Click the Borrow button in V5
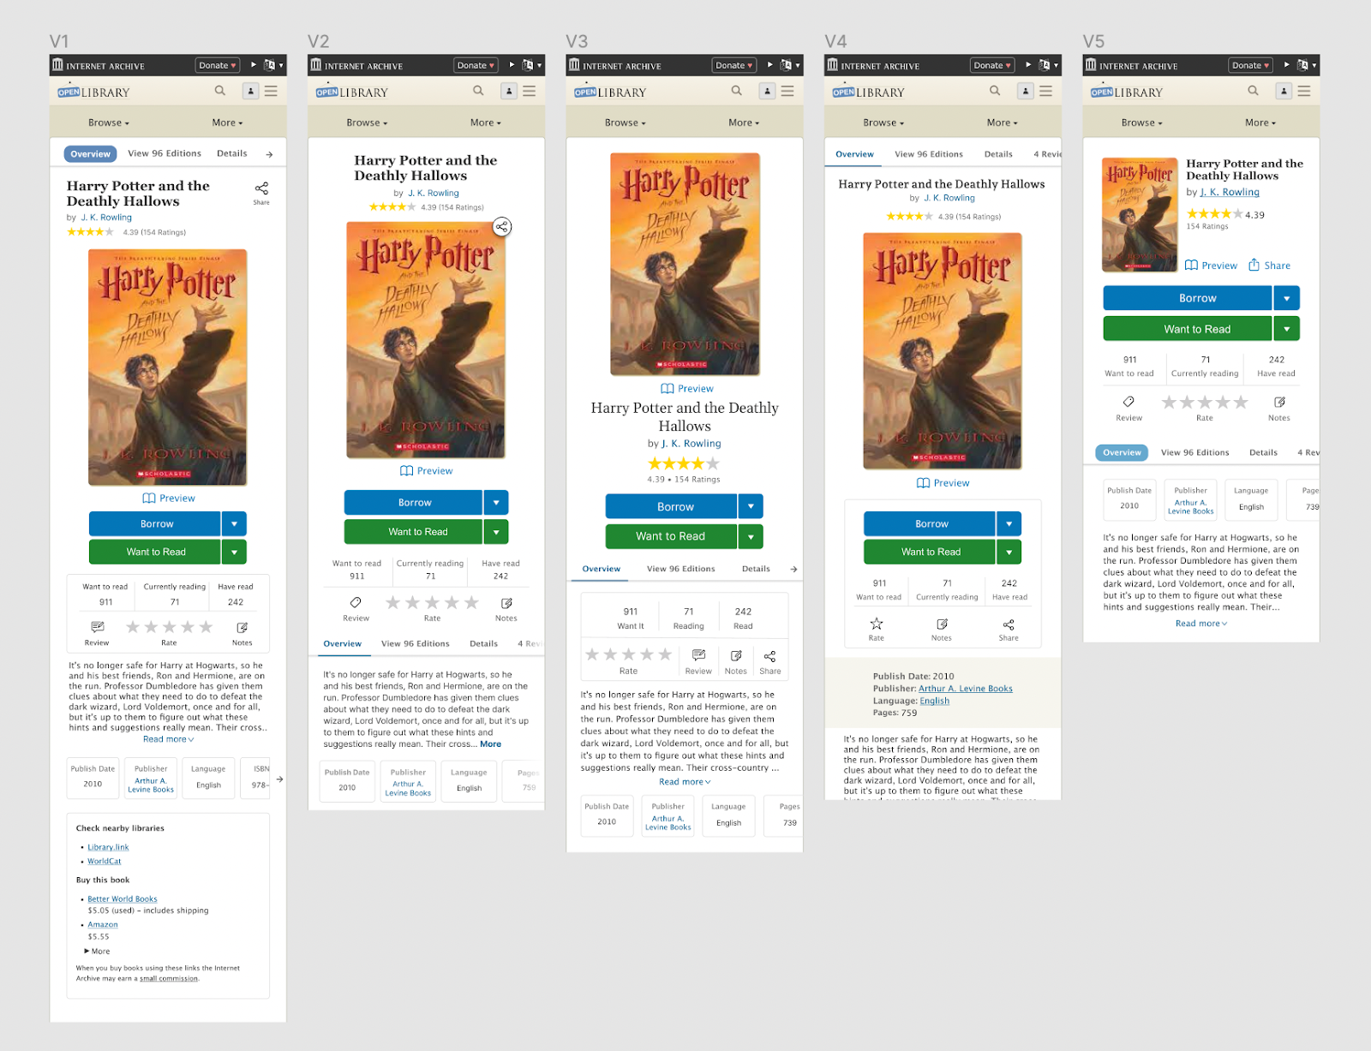Screen dimensions: 1371x1051 click(x=1188, y=298)
